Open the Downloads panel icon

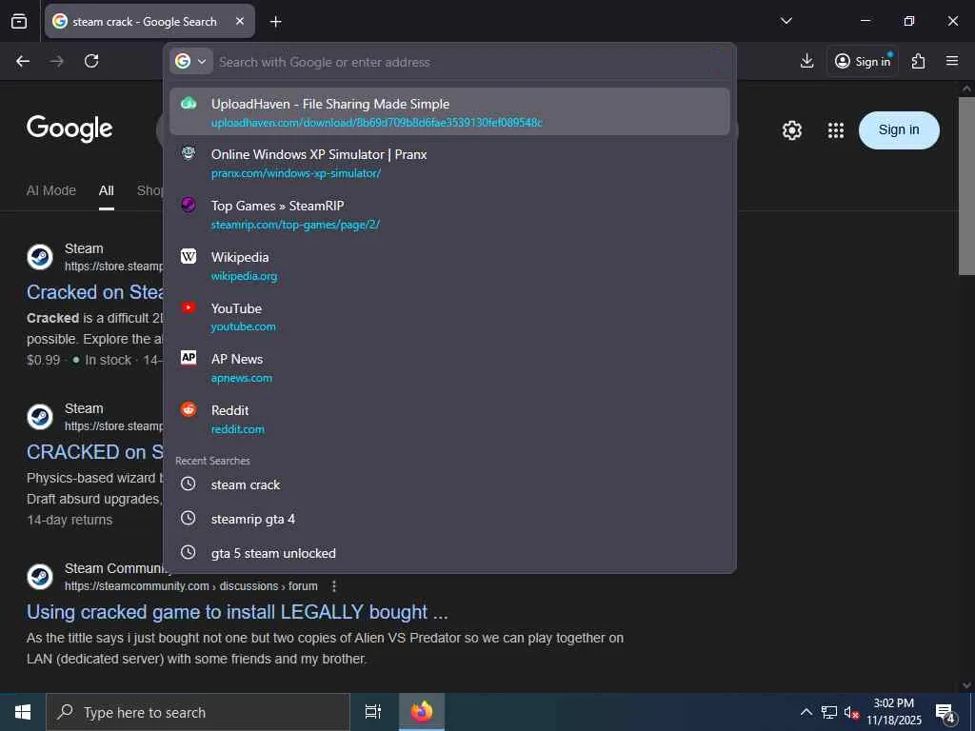806,61
